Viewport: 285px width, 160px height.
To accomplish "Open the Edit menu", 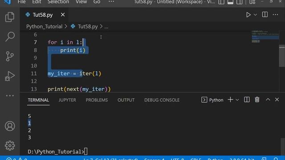I will (37, 2).
